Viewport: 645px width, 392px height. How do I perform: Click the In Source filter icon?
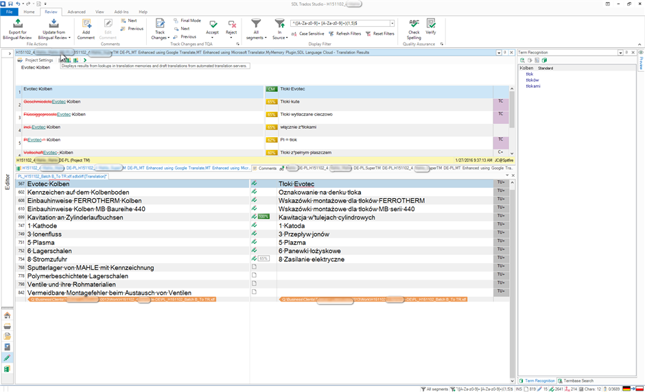[280, 23]
